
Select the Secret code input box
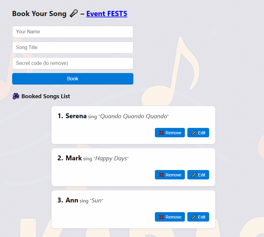point(73,63)
